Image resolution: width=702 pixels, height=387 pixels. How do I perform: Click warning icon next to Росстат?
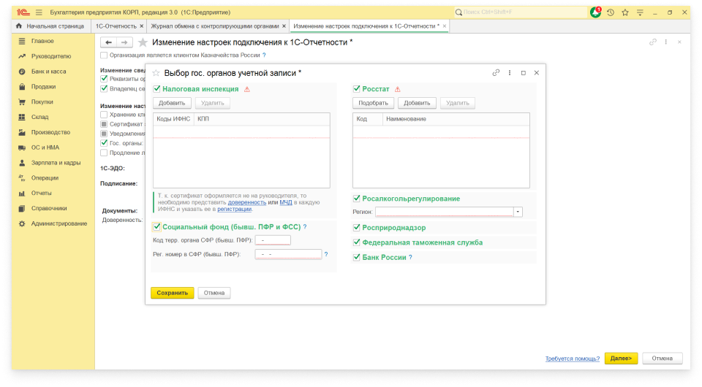click(x=398, y=89)
